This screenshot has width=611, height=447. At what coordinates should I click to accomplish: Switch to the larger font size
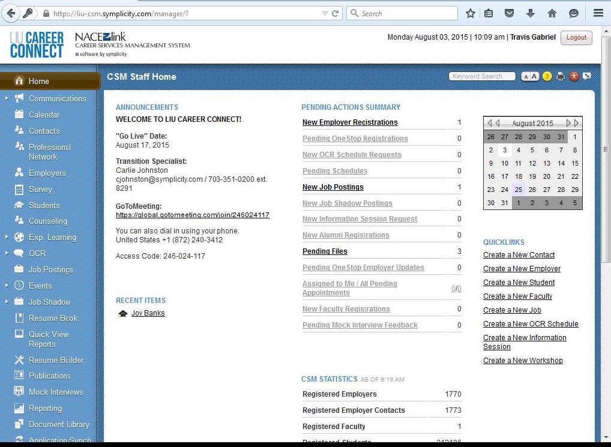[533, 76]
